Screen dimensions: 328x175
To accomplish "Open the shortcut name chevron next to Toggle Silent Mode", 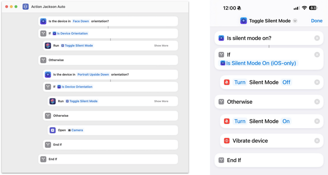I will click(295, 21).
